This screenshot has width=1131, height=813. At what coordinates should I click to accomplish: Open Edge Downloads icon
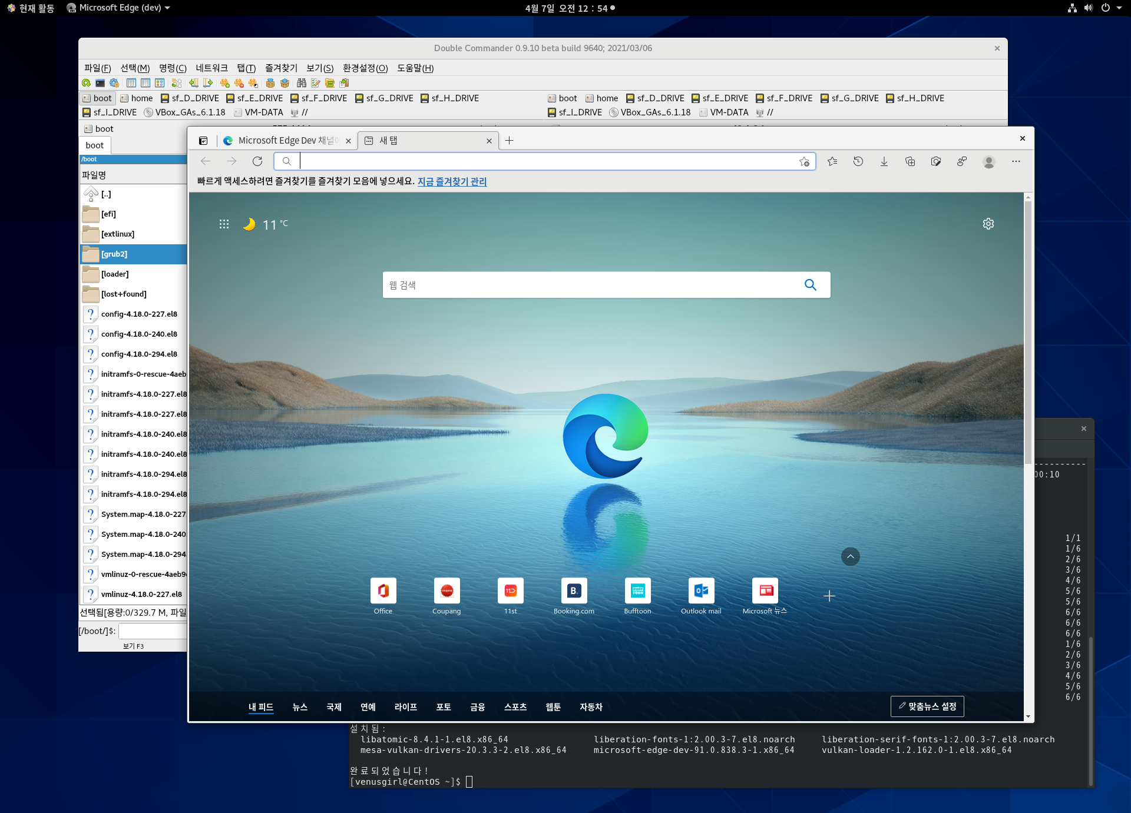884,161
